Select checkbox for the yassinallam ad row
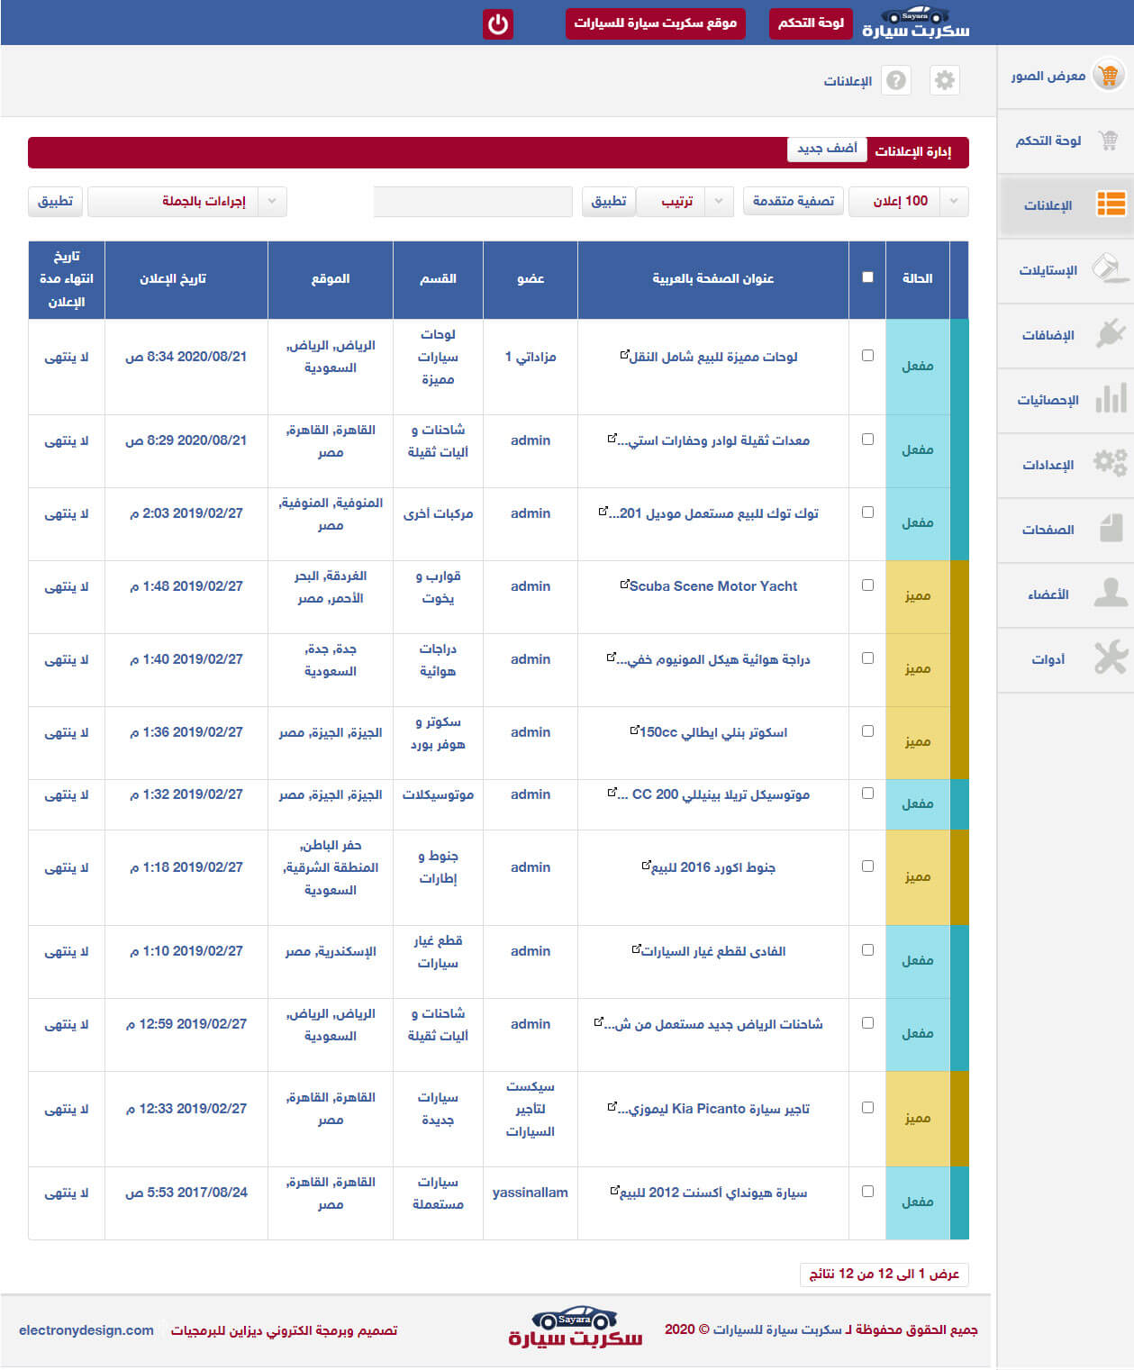 coord(867,1192)
